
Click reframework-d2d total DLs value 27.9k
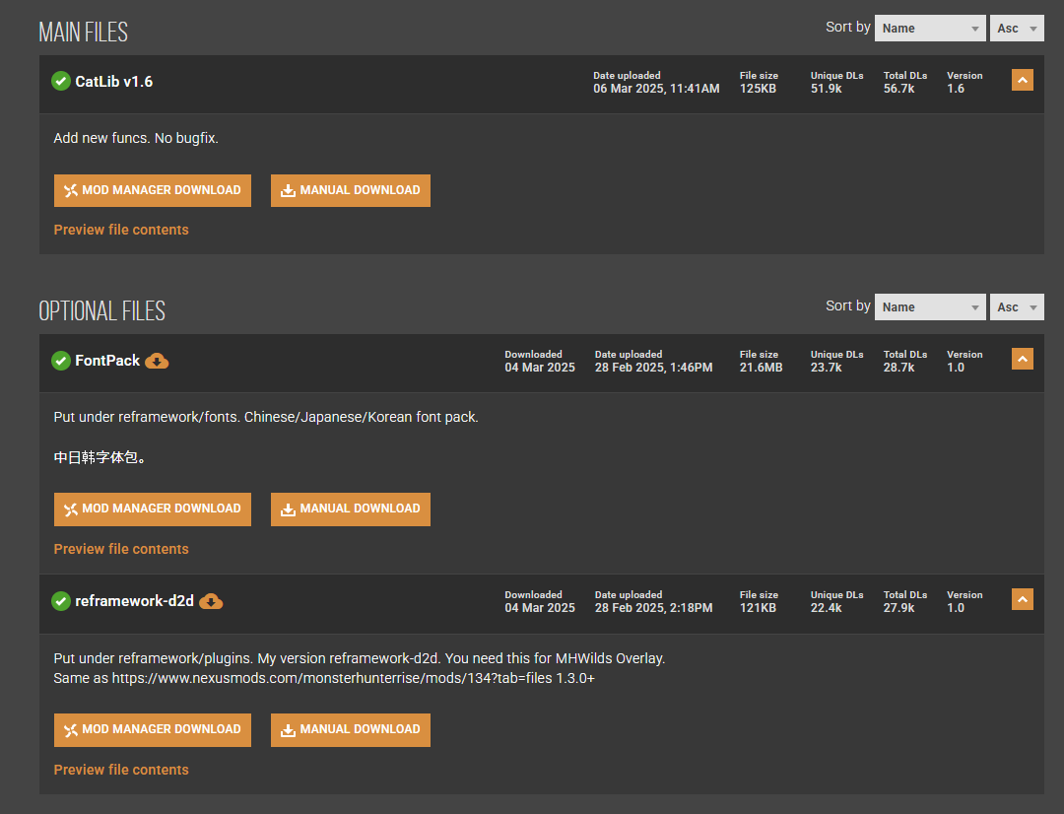tap(898, 608)
